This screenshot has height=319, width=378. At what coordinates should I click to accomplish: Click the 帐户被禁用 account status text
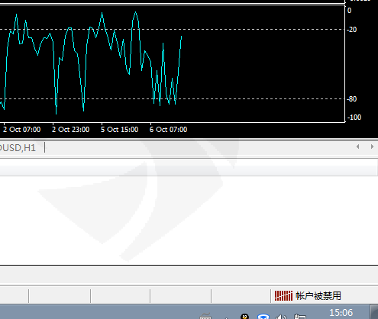(318, 296)
